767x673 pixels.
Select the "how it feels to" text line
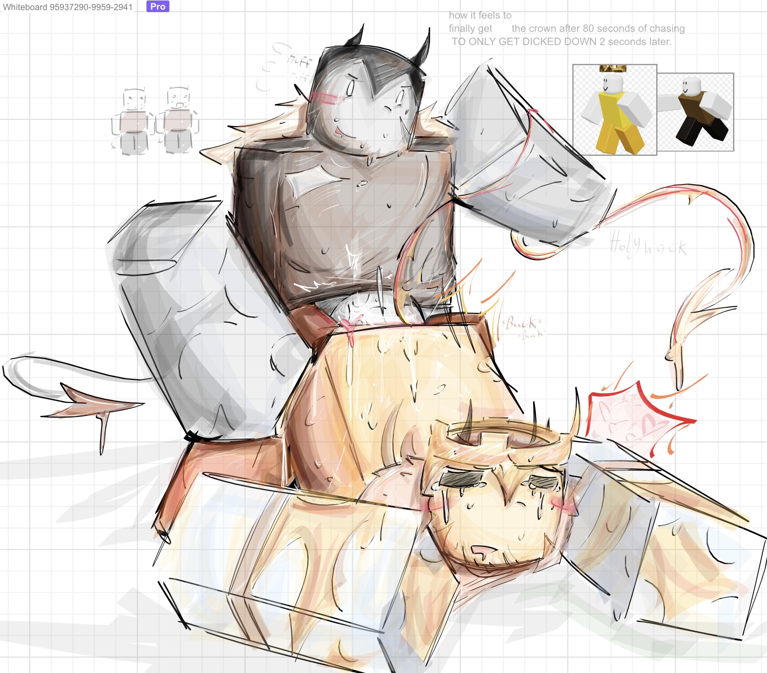coord(480,15)
